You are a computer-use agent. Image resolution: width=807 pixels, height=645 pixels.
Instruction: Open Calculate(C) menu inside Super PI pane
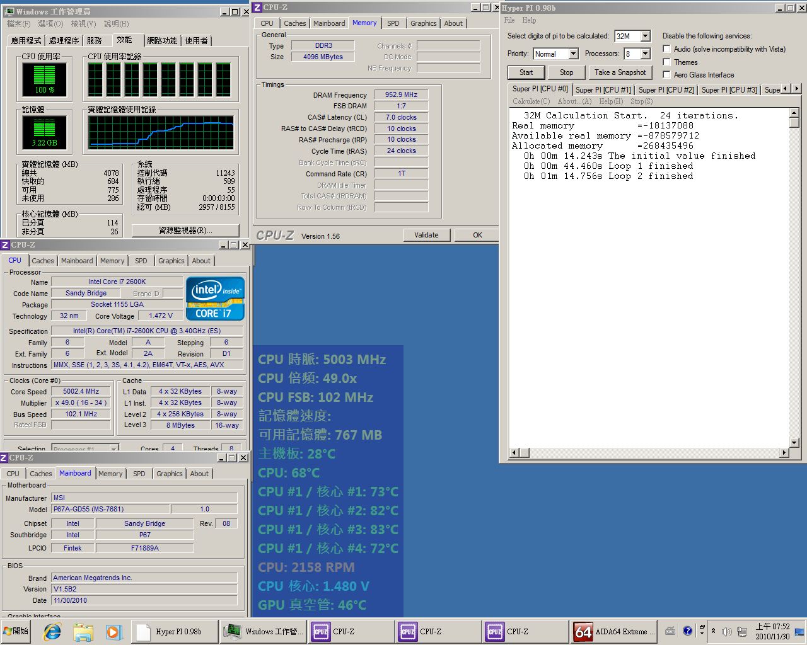pos(531,101)
